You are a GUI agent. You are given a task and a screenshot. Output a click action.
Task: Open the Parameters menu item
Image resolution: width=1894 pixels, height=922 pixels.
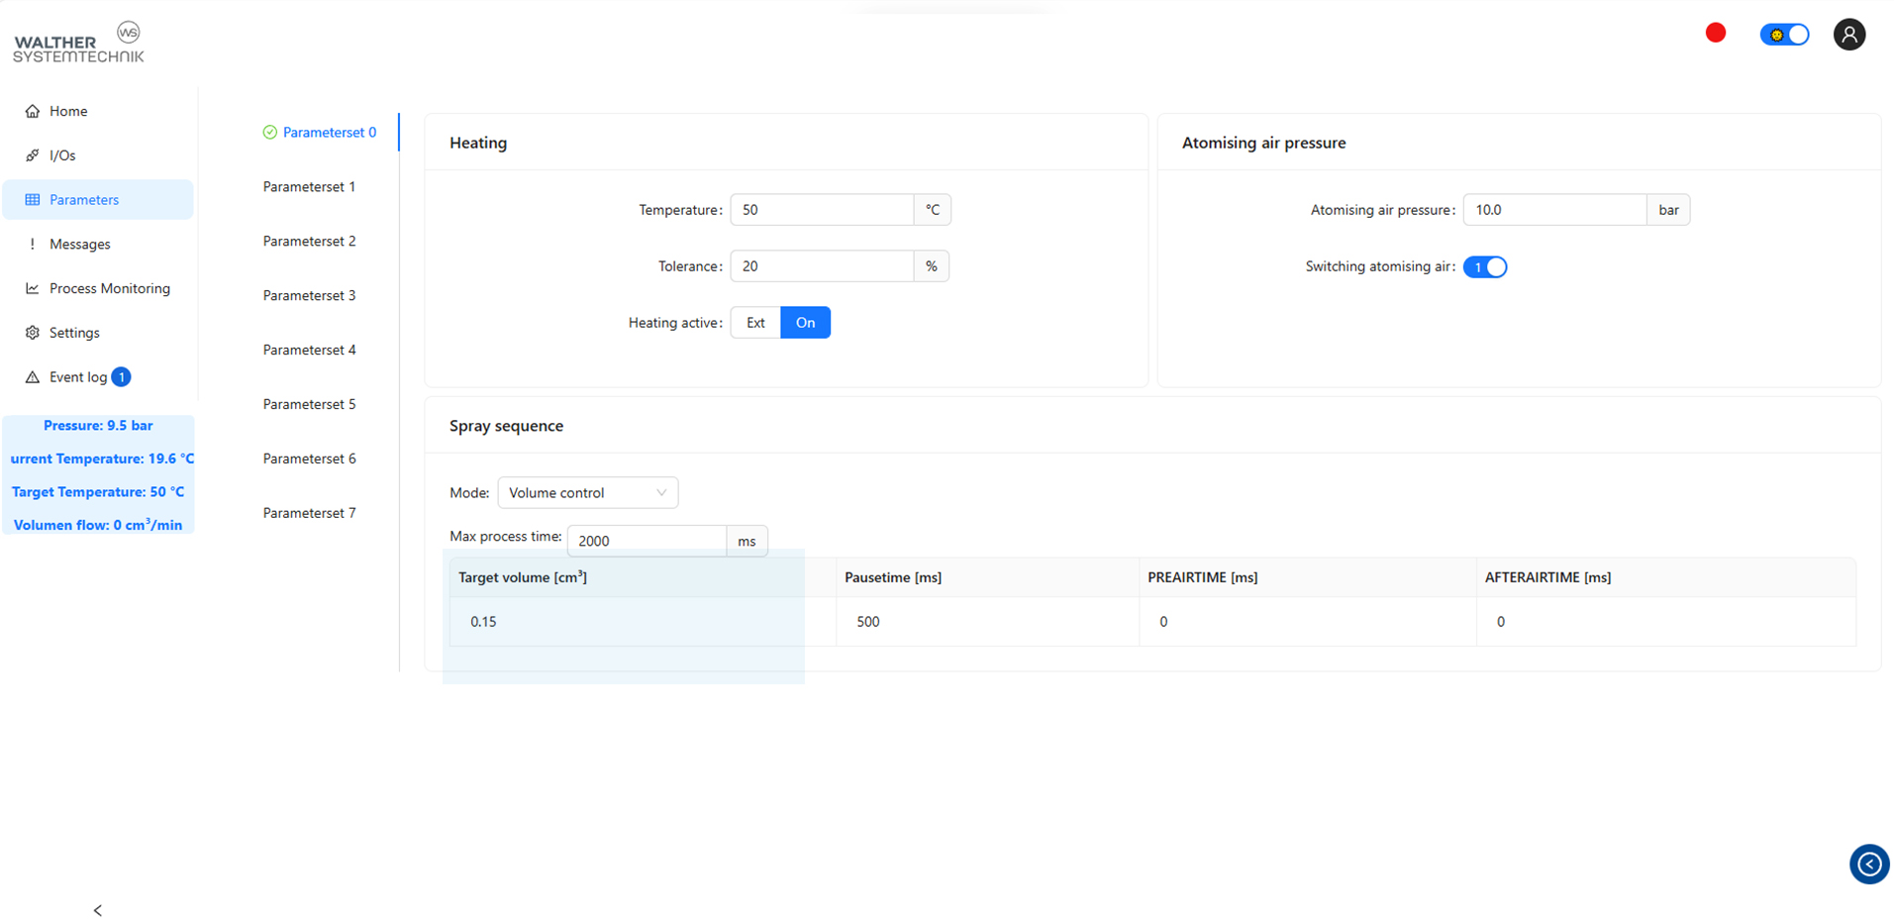[x=84, y=200]
